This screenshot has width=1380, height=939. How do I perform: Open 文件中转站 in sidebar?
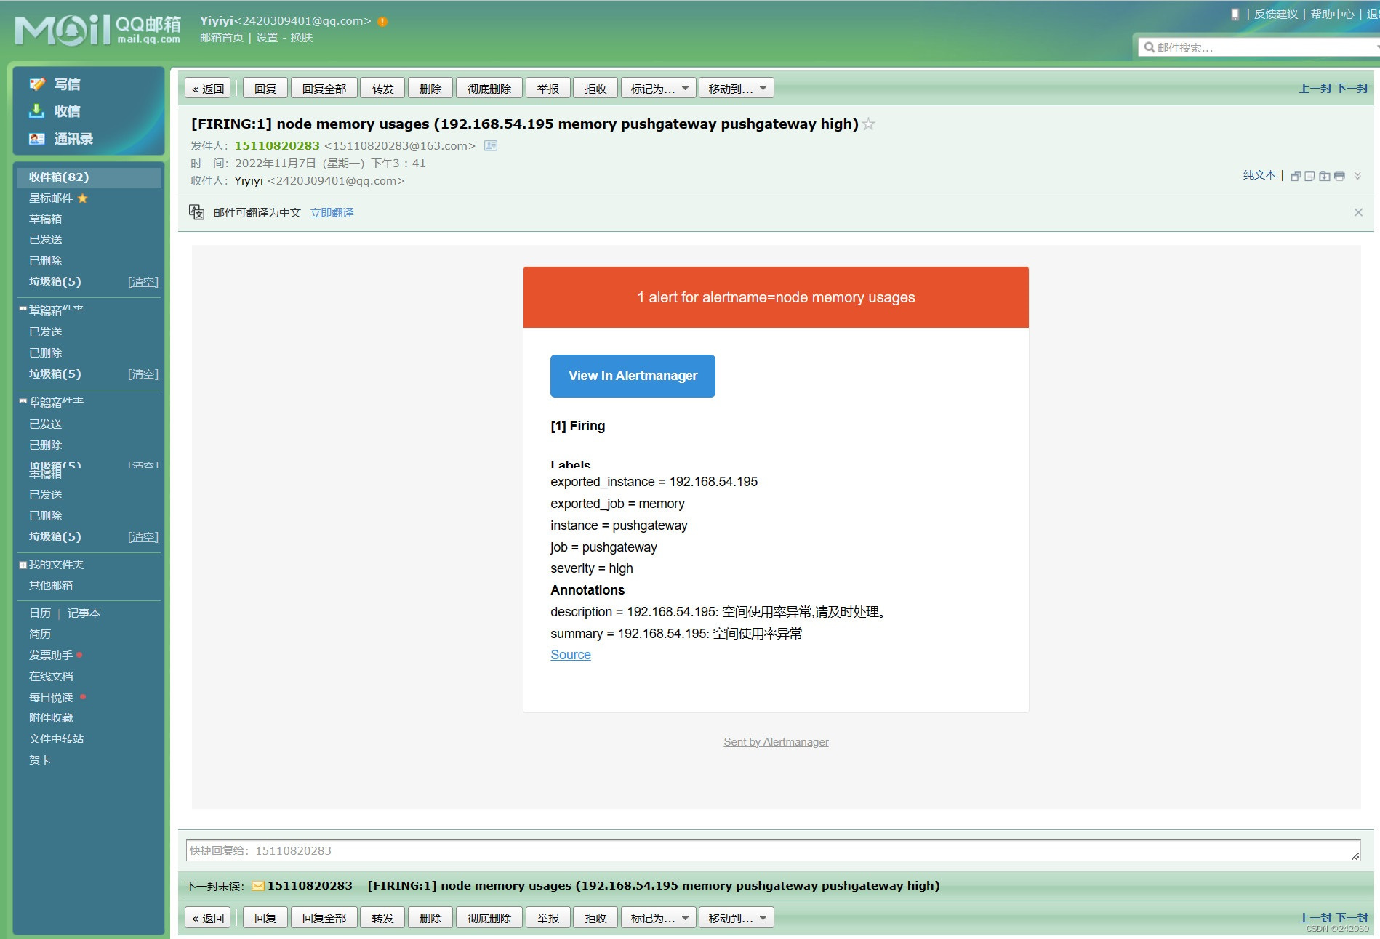click(57, 739)
